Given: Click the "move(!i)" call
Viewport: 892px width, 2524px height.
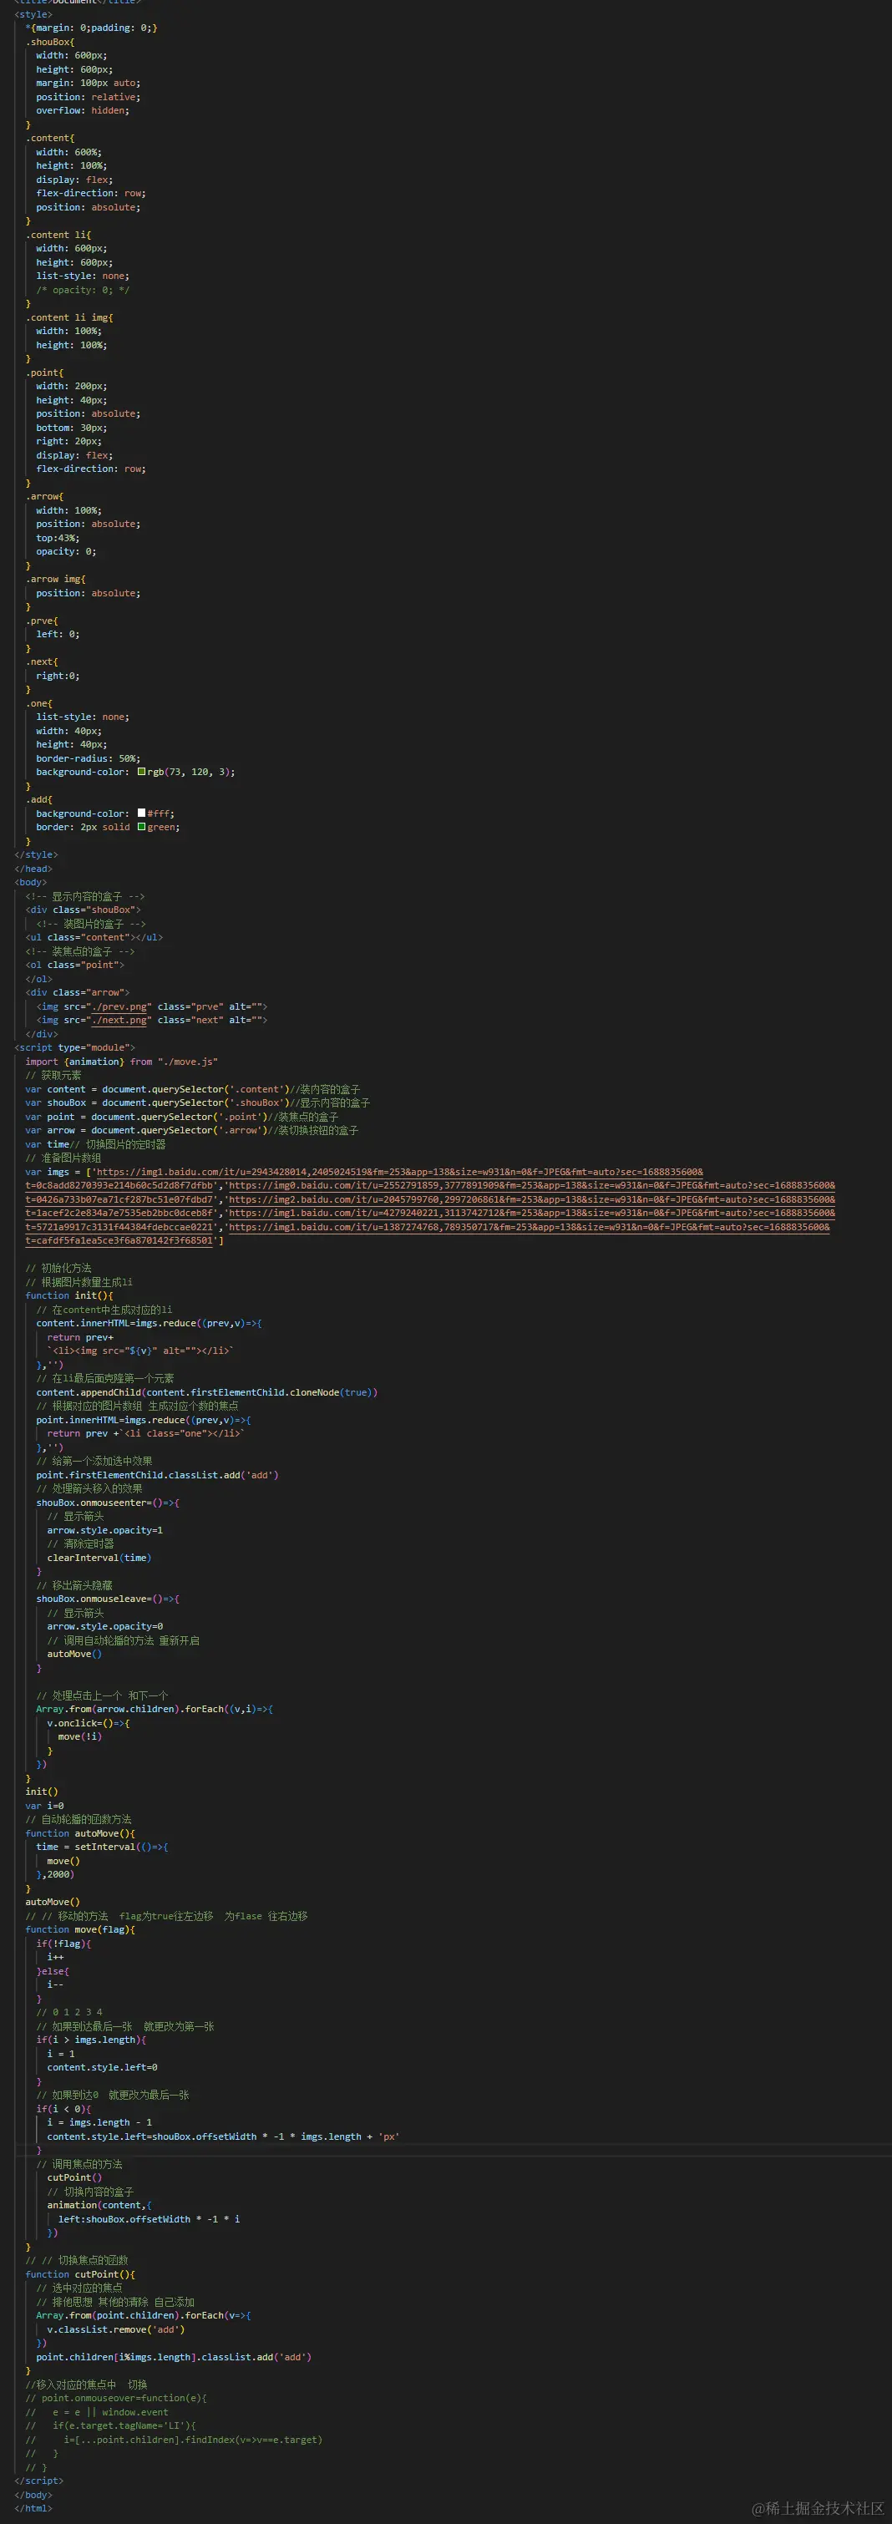Looking at the screenshot, I should [x=79, y=1736].
